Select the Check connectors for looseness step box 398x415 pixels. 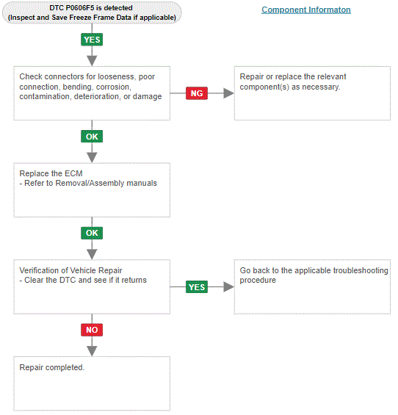pyautogui.click(x=92, y=93)
